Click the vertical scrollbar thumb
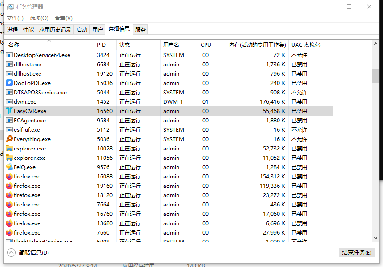This screenshot has width=383, height=267. (x=375, y=76)
